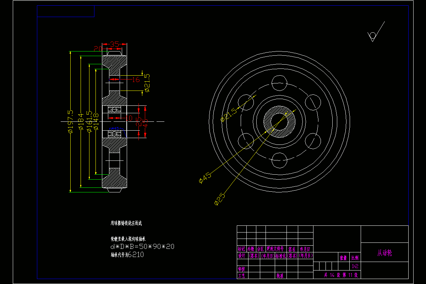Select the bearing code 6210 note
Viewport: 426px width, 284px height.
click(x=127, y=255)
